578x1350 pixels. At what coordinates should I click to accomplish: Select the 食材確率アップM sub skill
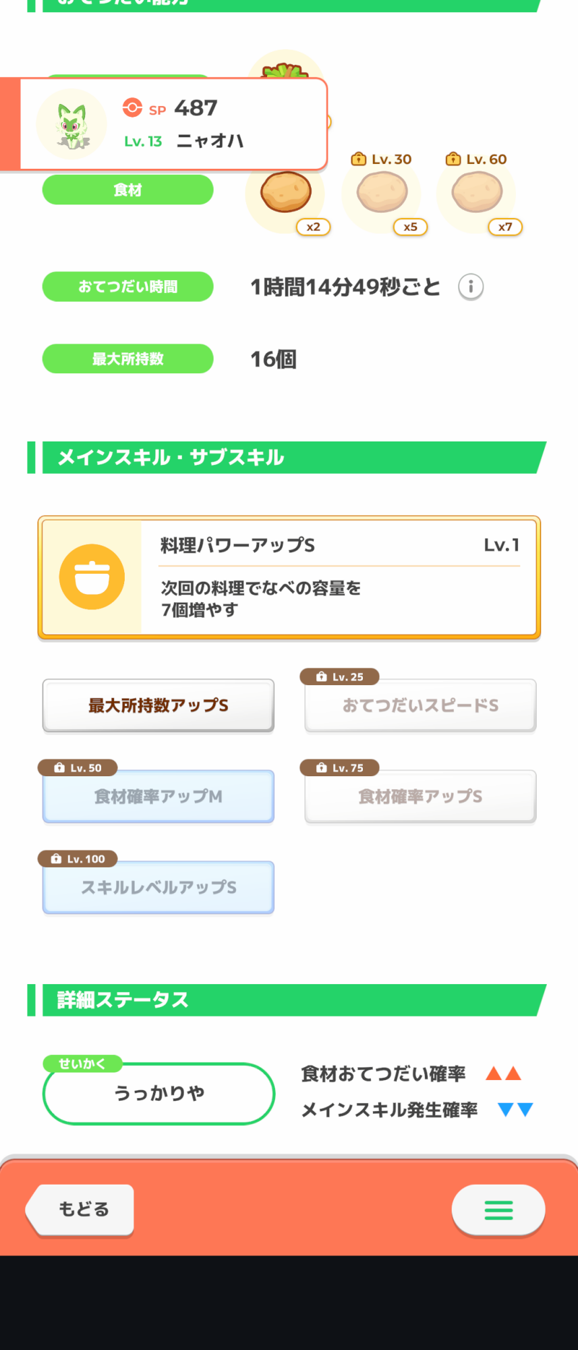(x=158, y=796)
